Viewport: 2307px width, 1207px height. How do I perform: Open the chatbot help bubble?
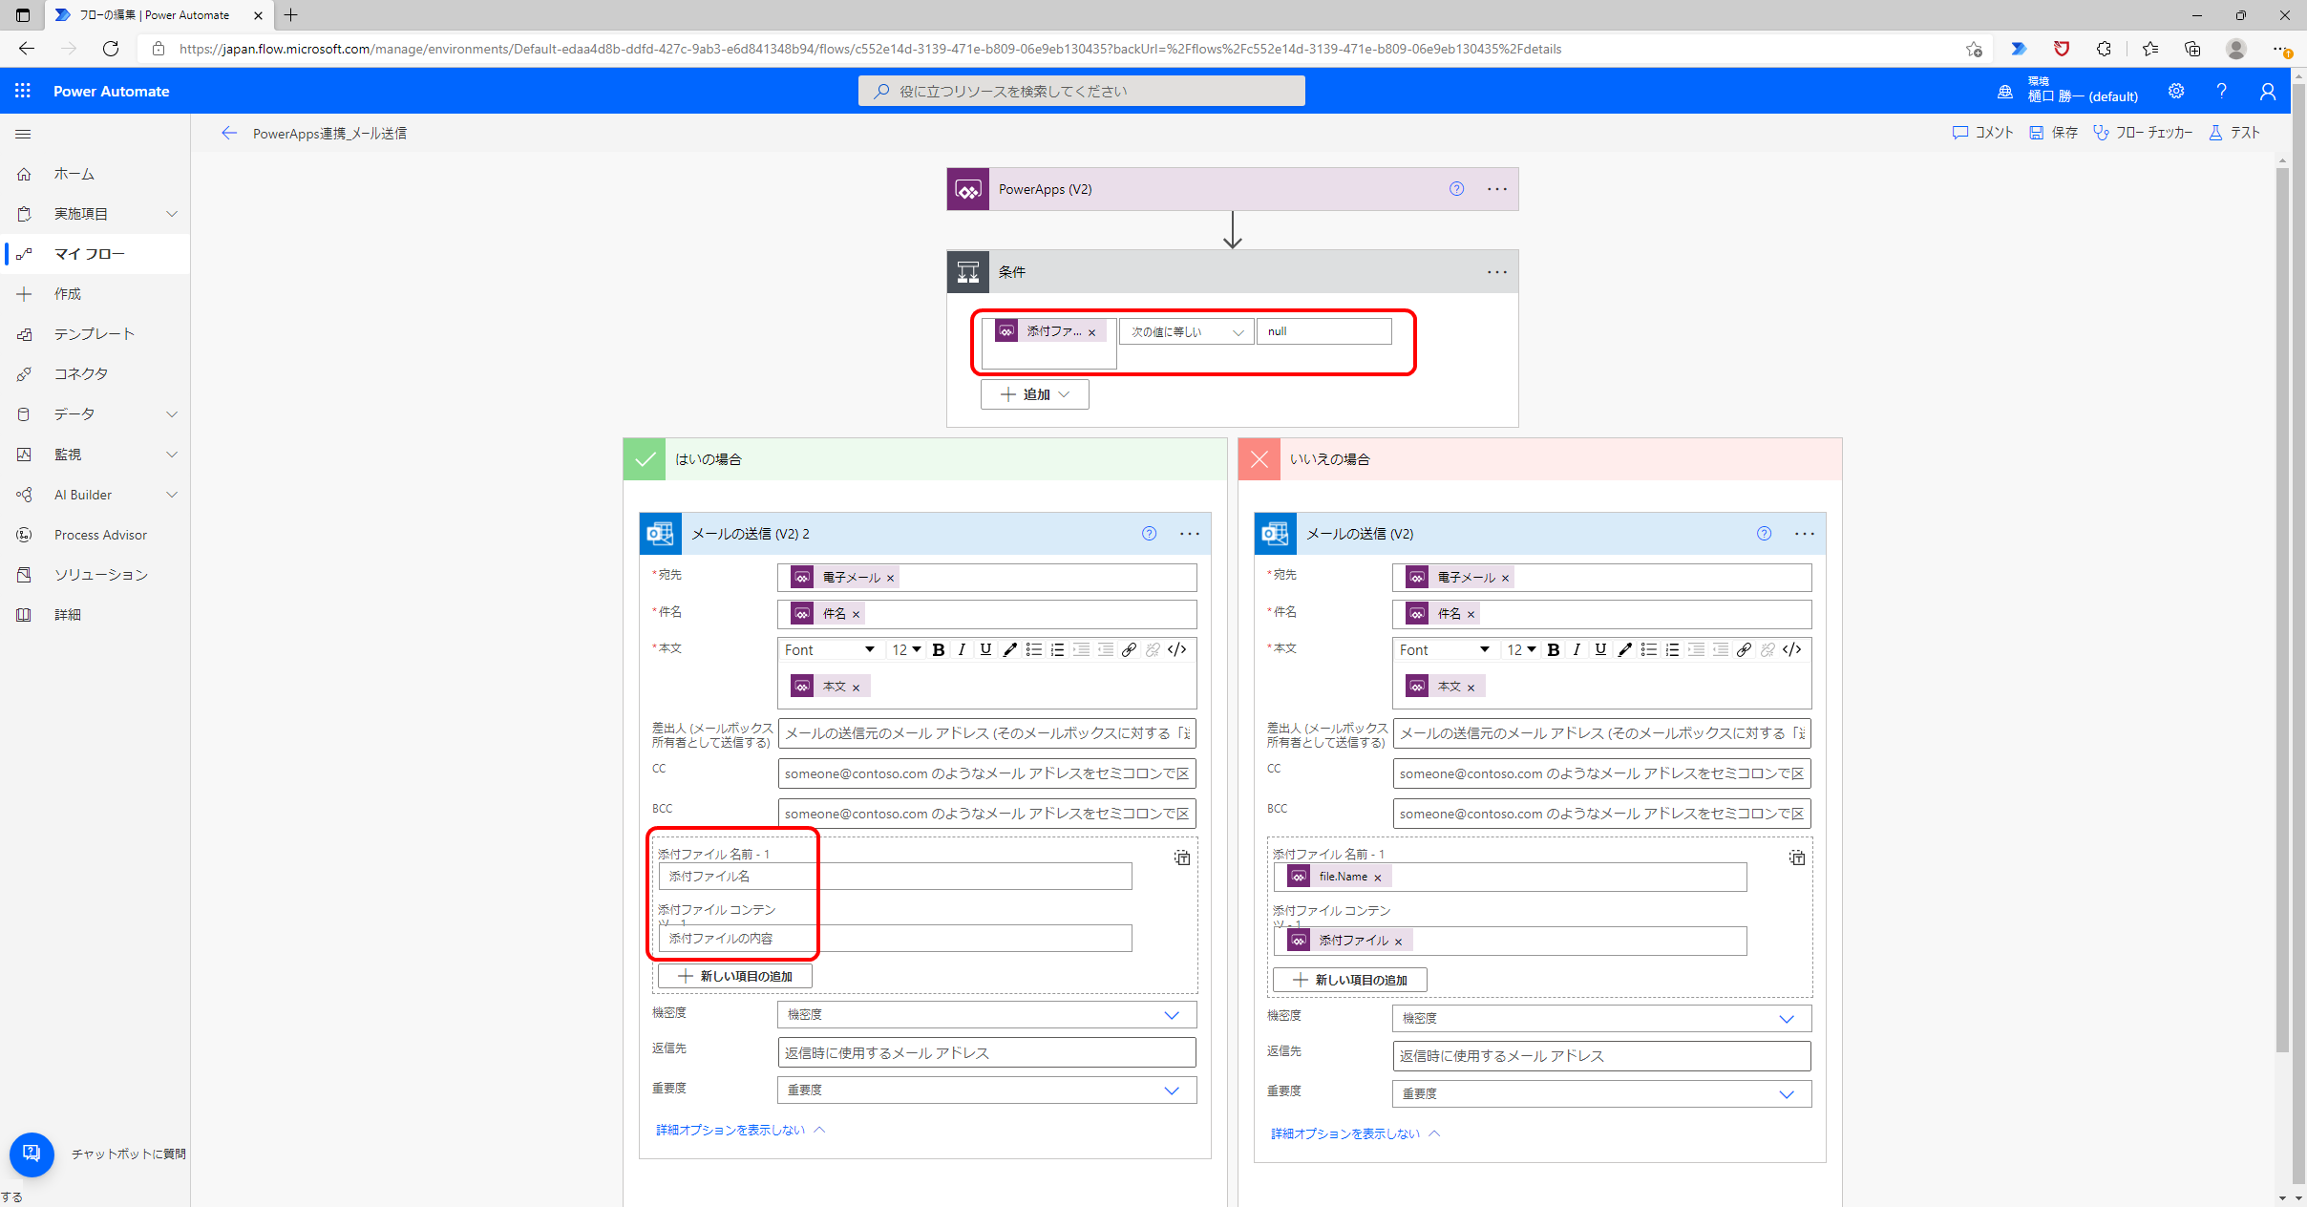32,1154
